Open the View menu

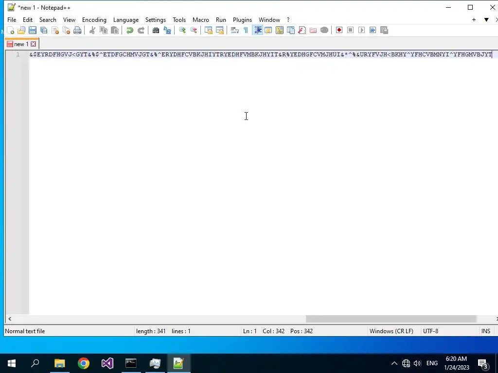[69, 19]
